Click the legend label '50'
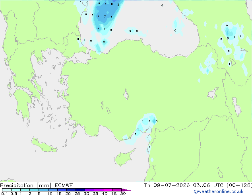The width and height of the screenshot is (252, 195). [123, 193]
